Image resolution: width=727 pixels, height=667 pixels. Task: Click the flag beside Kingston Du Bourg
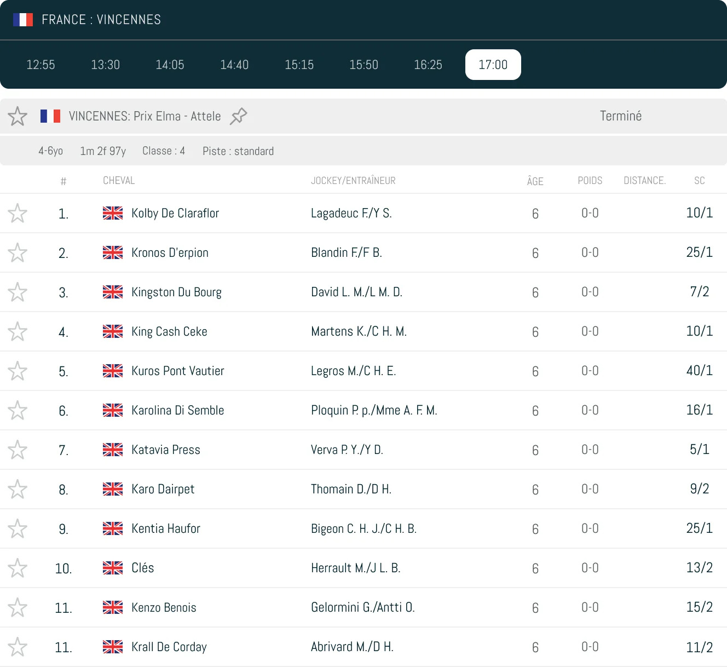[113, 292]
